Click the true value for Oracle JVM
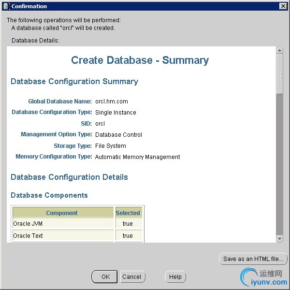Viewport: 290px width, 290px height. click(x=128, y=224)
